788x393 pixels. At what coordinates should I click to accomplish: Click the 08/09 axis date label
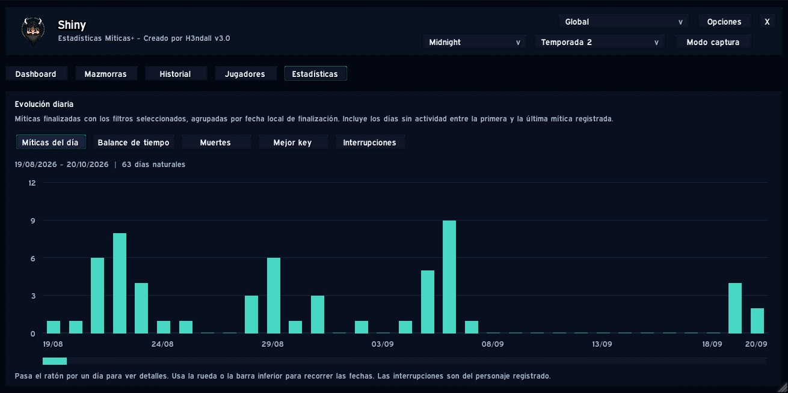click(x=493, y=344)
